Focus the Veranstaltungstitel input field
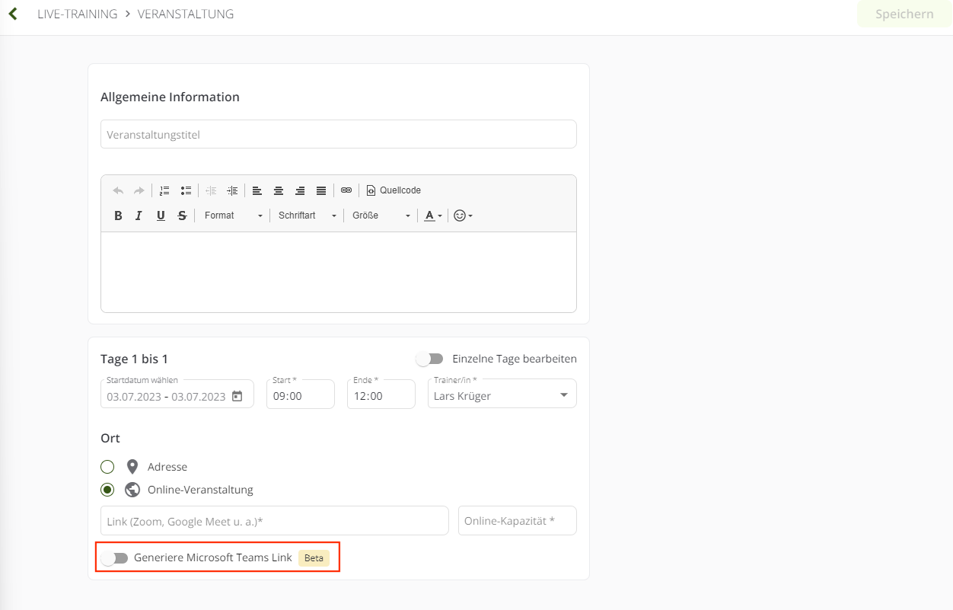Image resolution: width=953 pixels, height=610 pixels. (338, 134)
